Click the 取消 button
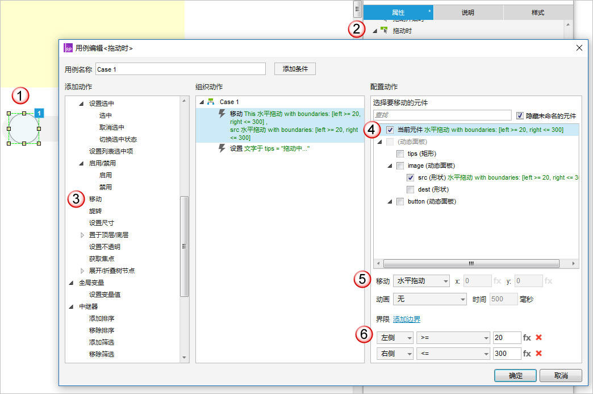This screenshot has height=394, width=593. coord(561,375)
